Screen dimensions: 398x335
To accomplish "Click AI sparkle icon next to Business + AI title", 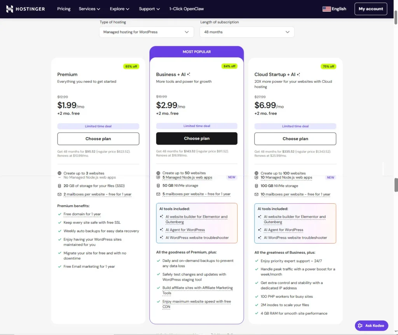I will (x=189, y=74).
